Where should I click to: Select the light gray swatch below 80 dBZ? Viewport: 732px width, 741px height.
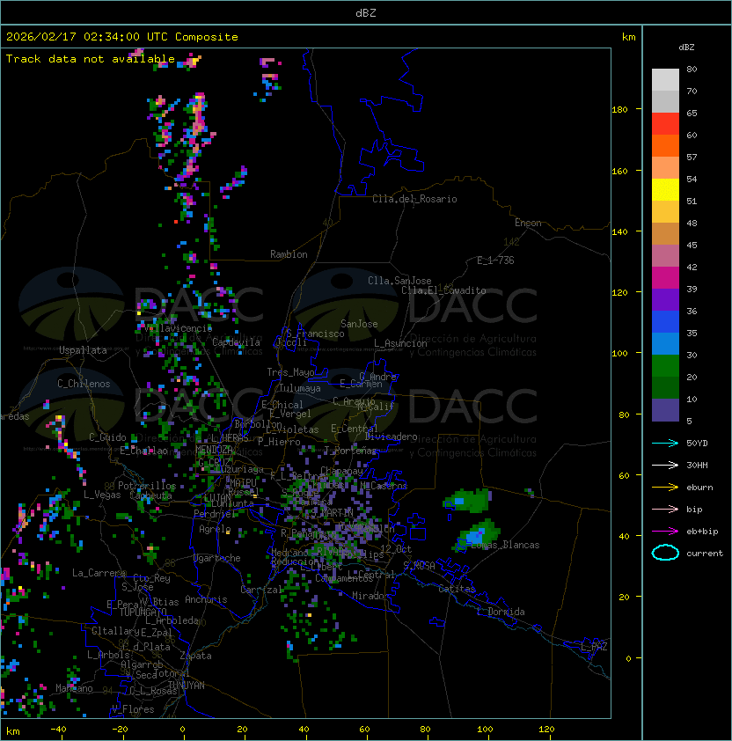coord(665,79)
